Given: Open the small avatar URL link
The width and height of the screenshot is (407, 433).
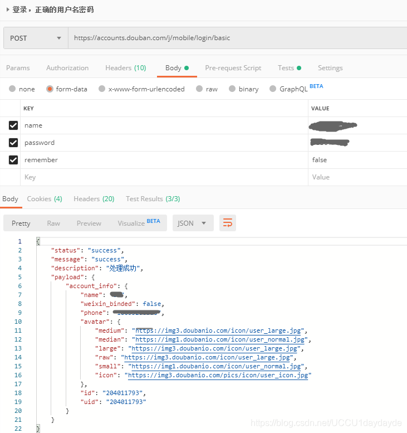Looking at the screenshot, I should click(x=216, y=366).
